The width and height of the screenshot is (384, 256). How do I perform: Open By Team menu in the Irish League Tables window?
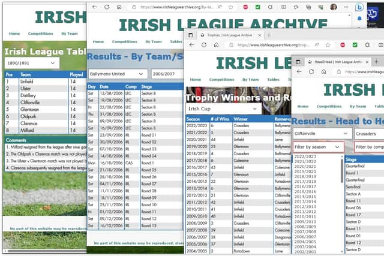(70, 34)
